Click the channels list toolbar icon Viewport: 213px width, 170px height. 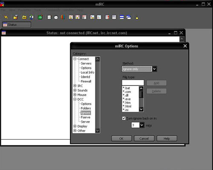coord(32,17)
